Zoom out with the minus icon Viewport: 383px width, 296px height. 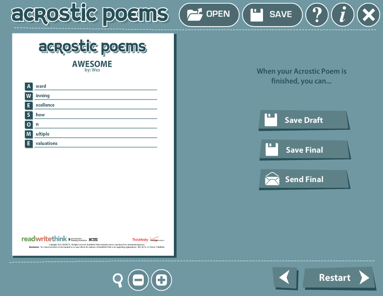click(138, 280)
